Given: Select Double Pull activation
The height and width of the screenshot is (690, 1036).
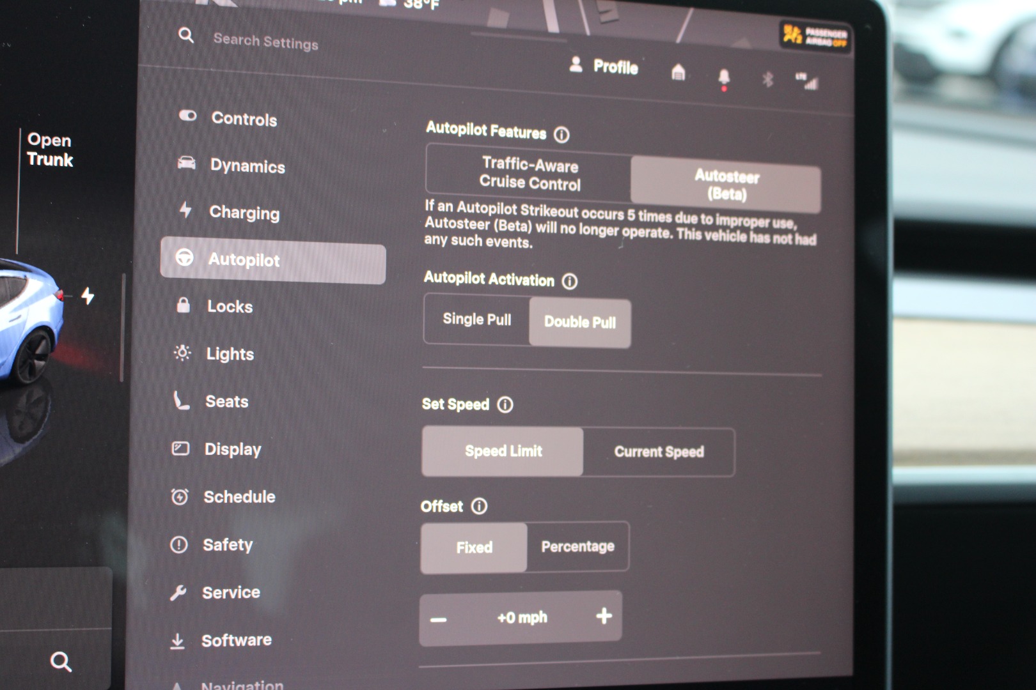Looking at the screenshot, I should pos(579,323).
